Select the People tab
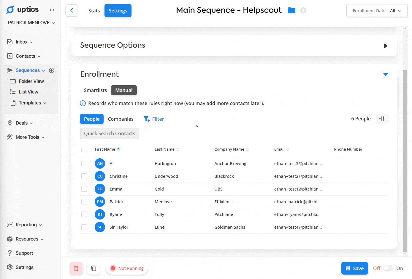Image resolution: width=412 pixels, height=279 pixels. (92, 119)
